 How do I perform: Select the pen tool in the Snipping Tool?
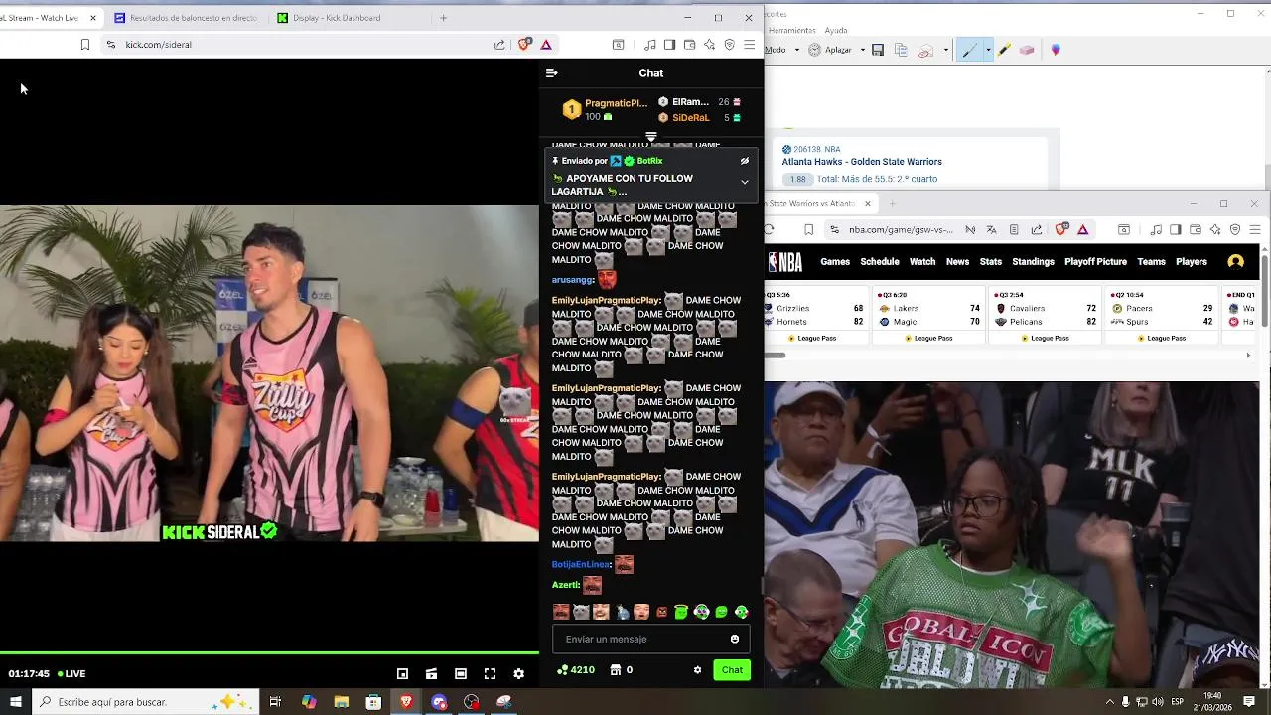click(x=970, y=50)
